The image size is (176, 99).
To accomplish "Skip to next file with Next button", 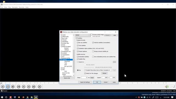I will (x=34, y=87).
